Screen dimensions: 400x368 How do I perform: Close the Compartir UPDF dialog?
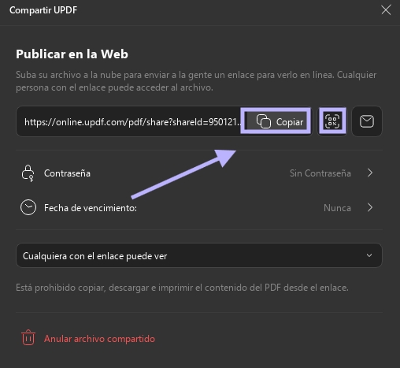[x=386, y=10]
